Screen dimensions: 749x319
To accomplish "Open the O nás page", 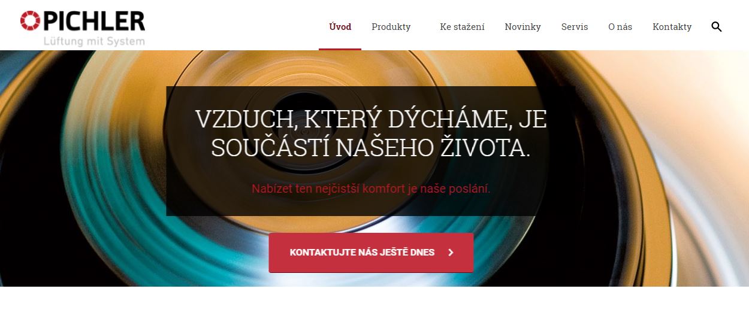I will point(620,27).
